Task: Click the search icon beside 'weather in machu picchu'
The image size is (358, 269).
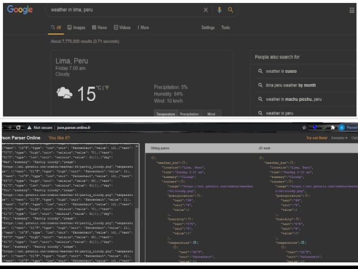Action: (x=260, y=99)
